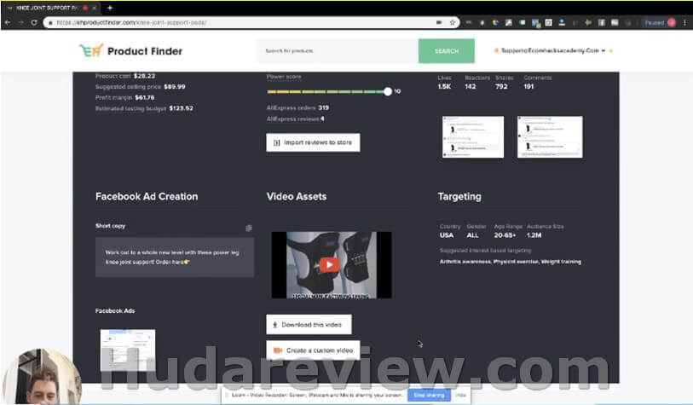This screenshot has width=693, height=405.
Task: Click the Search for products field
Action: coord(338,51)
